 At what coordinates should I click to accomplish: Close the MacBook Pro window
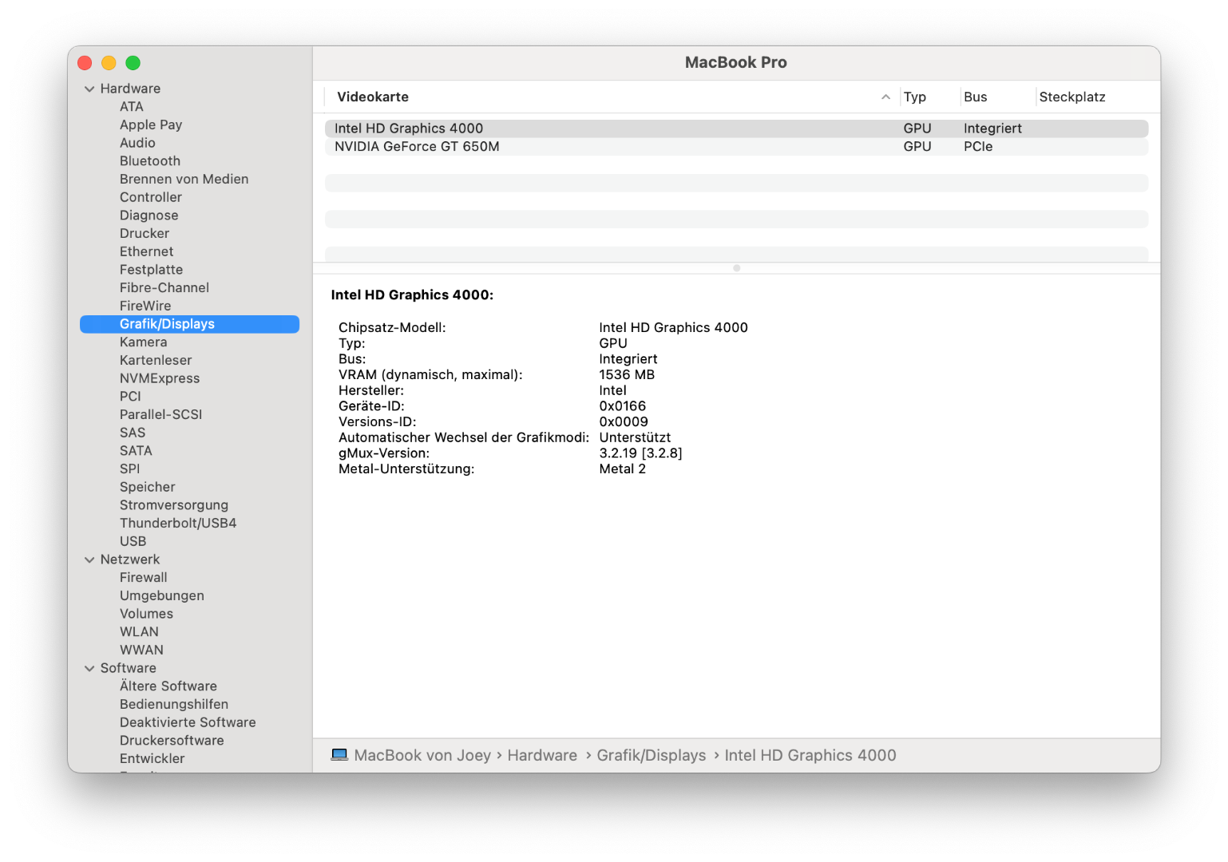[x=85, y=63]
